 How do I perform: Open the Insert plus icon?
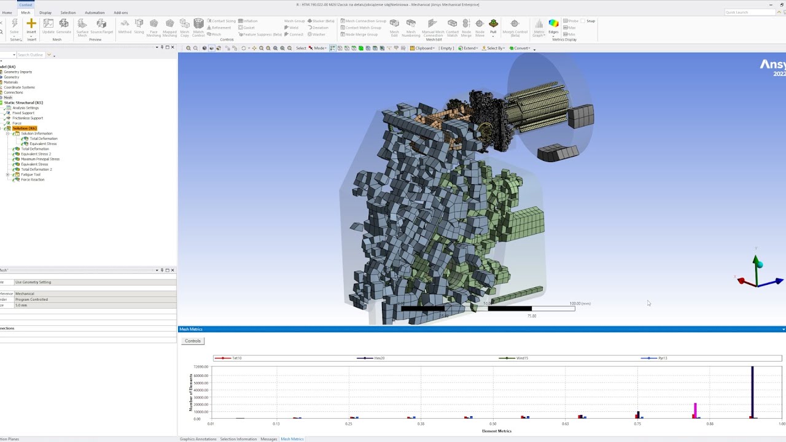31,25
